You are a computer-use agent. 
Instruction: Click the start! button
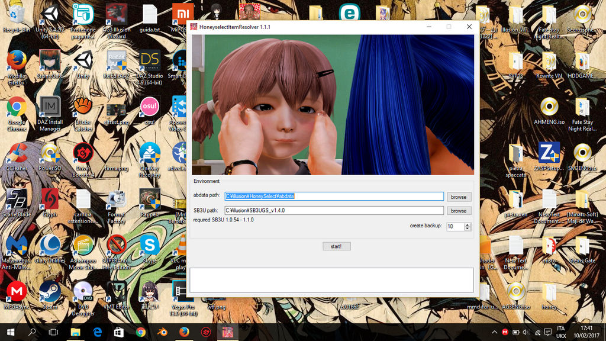pos(337,246)
